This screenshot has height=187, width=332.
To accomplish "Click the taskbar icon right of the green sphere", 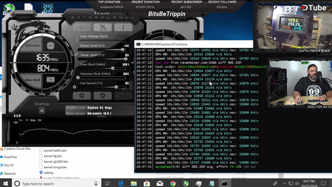I will [199, 183].
